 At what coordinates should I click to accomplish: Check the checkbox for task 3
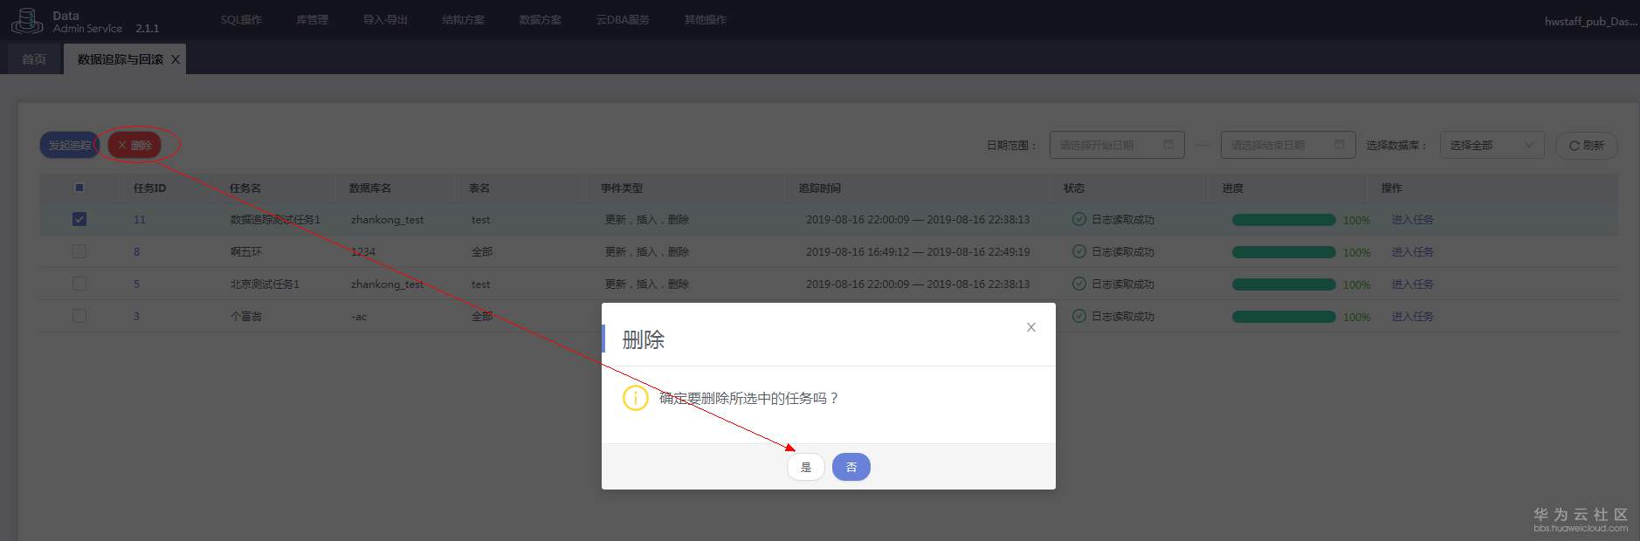coord(79,316)
